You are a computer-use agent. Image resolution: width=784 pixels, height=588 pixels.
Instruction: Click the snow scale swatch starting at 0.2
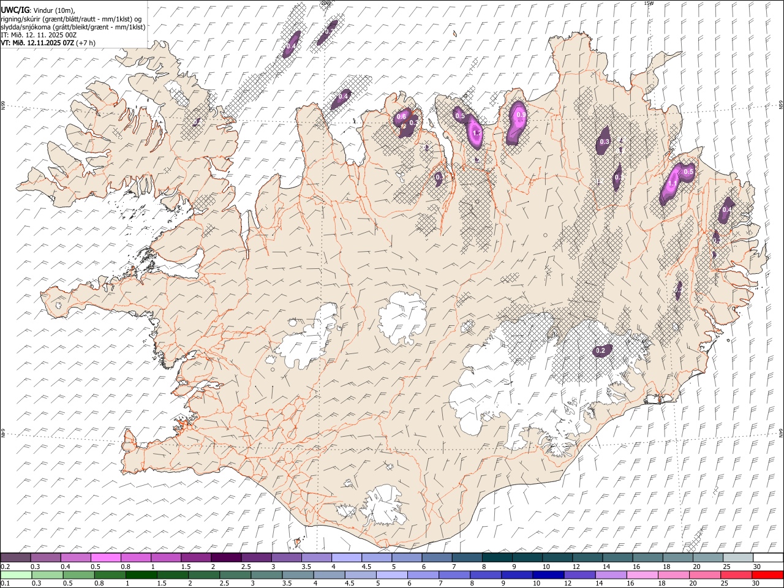pyautogui.click(x=16, y=557)
